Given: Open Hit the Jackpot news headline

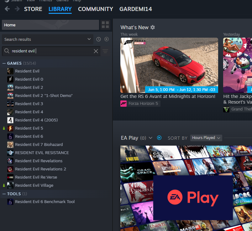Looking at the screenshot, I should coord(238,99).
